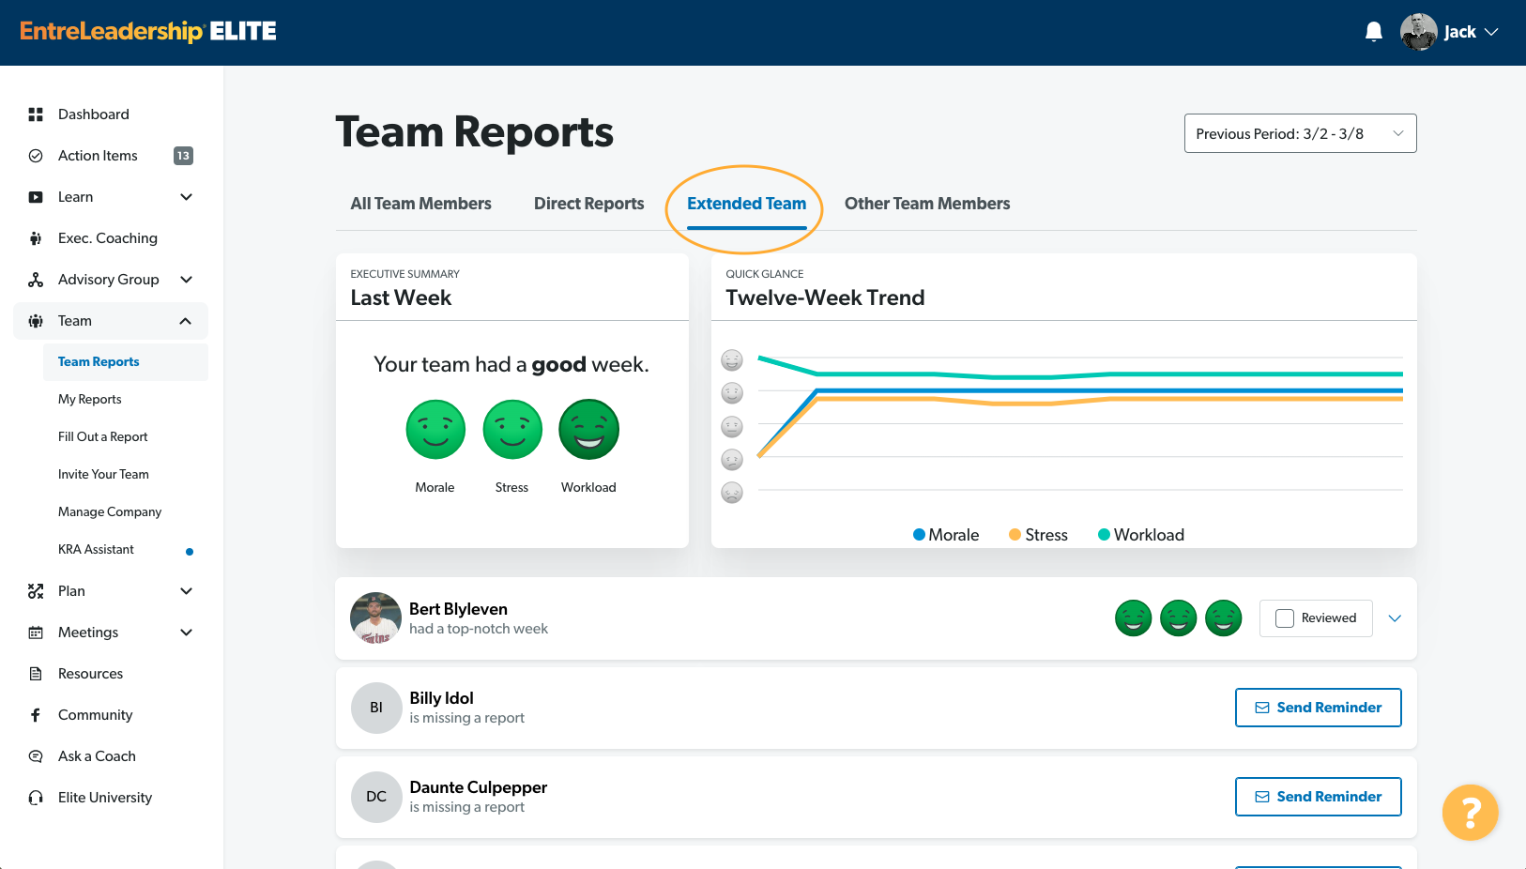The height and width of the screenshot is (869, 1526).
Task: Click the Advisory Group nodes icon
Action: [x=36, y=280]
